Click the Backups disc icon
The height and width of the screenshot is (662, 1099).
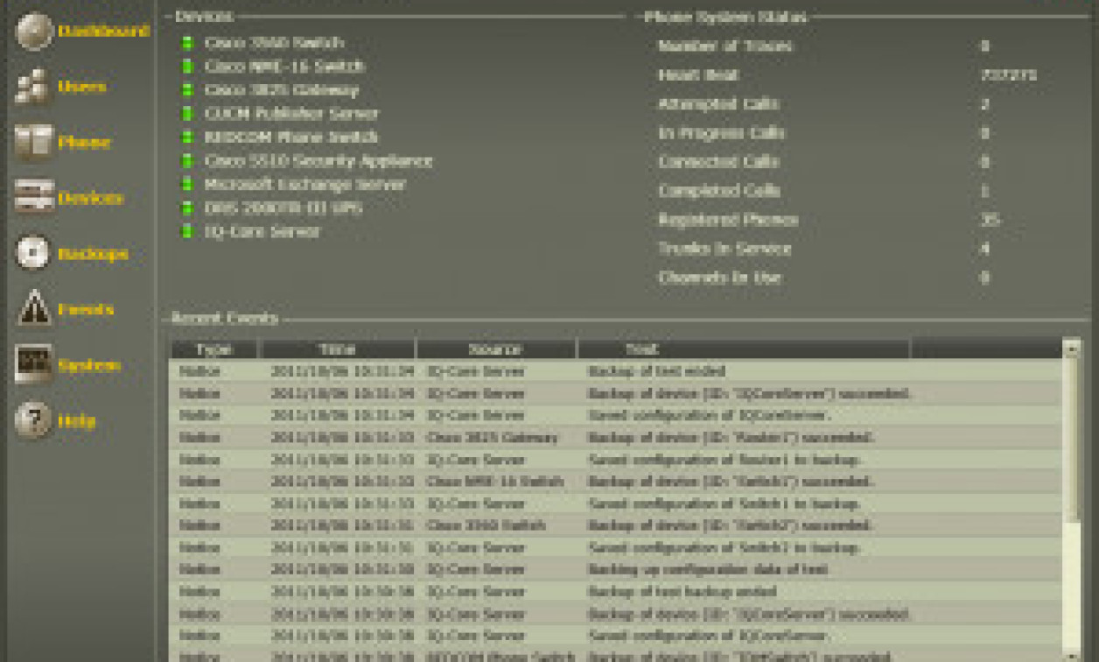tap(34, 254)
